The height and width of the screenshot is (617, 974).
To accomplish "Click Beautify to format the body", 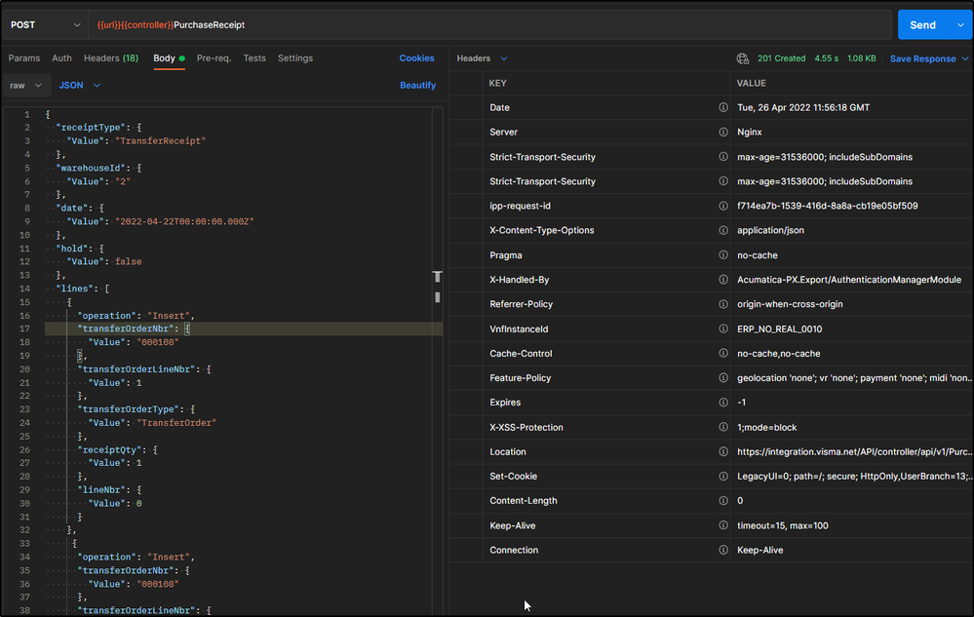I will pyautogui.click(x=417, y=86).
